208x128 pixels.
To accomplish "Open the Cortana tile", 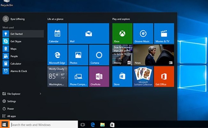I will (99, 55).
